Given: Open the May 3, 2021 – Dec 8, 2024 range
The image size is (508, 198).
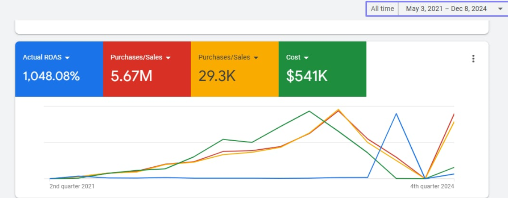Looking at the screenshot, I should [446, 9].
